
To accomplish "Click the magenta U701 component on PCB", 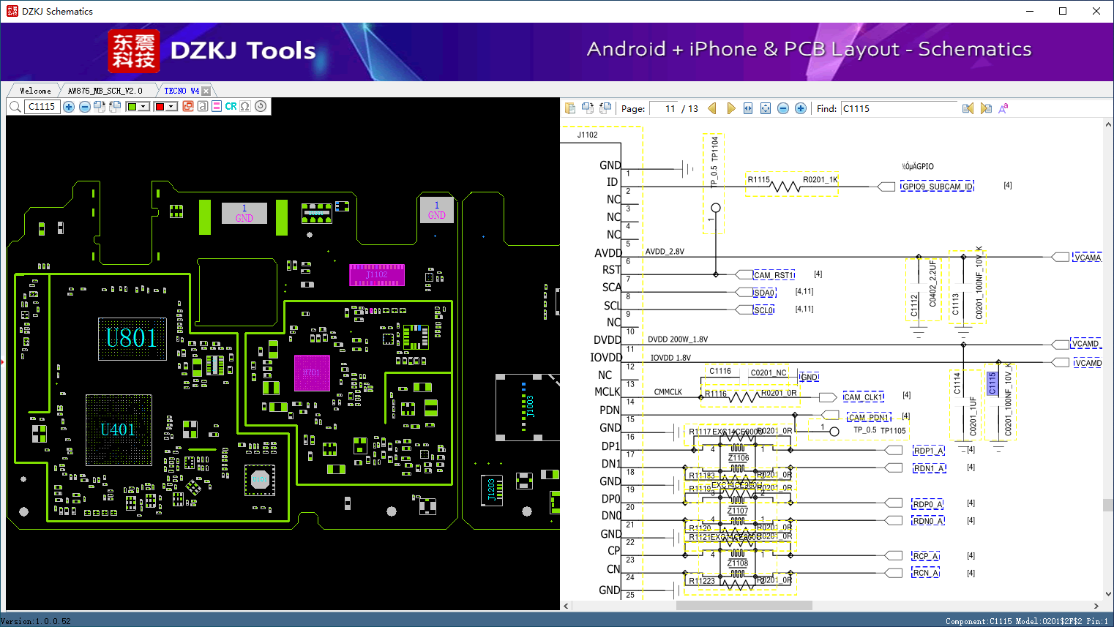I will [312, 373].
